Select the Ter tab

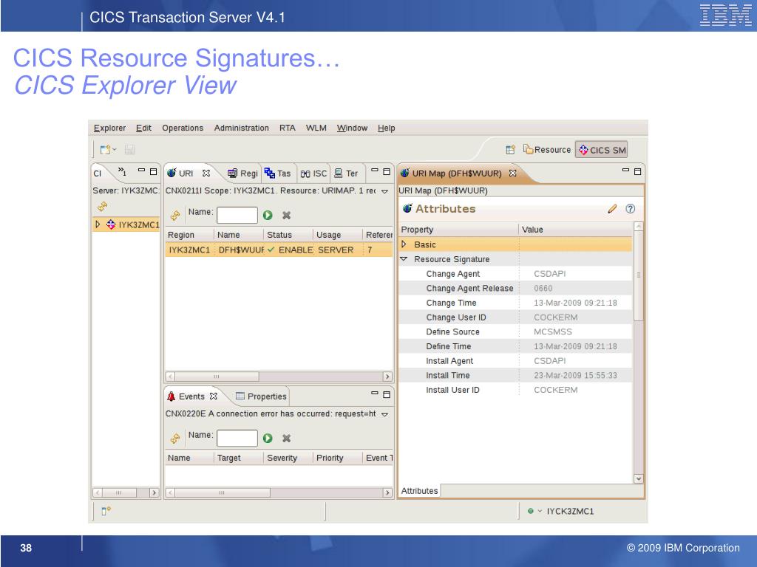[x=346, y=173]
